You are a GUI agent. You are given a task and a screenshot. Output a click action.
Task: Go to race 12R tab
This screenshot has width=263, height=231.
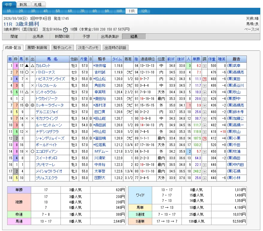pyautogui.click(x=144, y=11)
